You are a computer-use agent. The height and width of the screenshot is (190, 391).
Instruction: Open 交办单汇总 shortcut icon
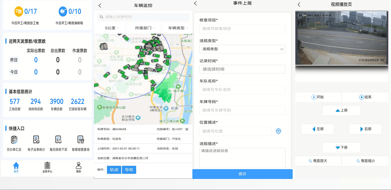[14, 140]
